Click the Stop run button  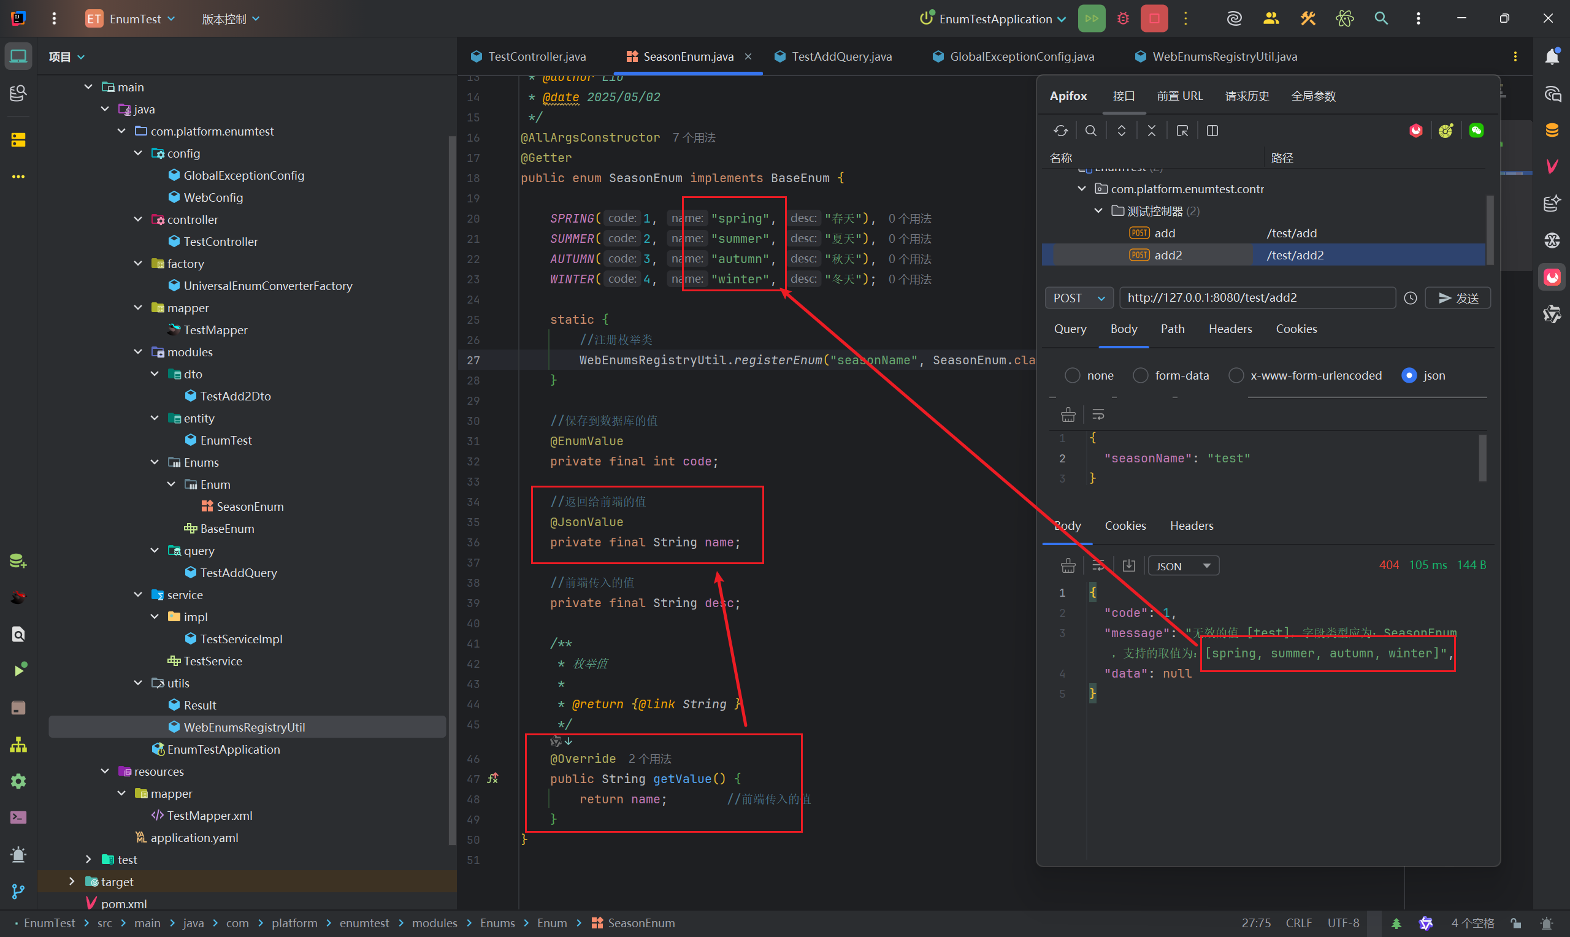point(1154,19)
